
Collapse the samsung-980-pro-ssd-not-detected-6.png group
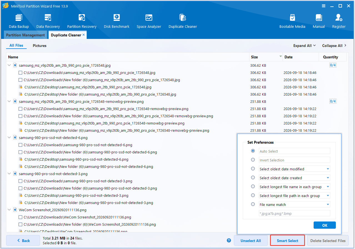pyautogui.click(x=9, y=138)
